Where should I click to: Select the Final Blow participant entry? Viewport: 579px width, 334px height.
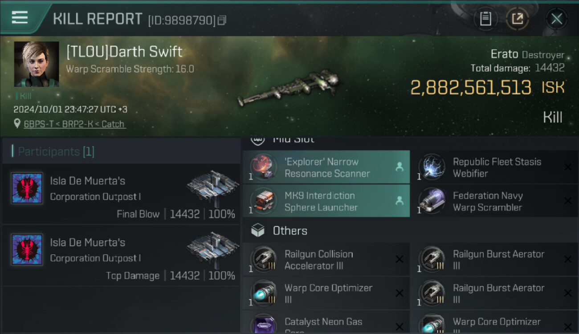(x=121, y=194)
